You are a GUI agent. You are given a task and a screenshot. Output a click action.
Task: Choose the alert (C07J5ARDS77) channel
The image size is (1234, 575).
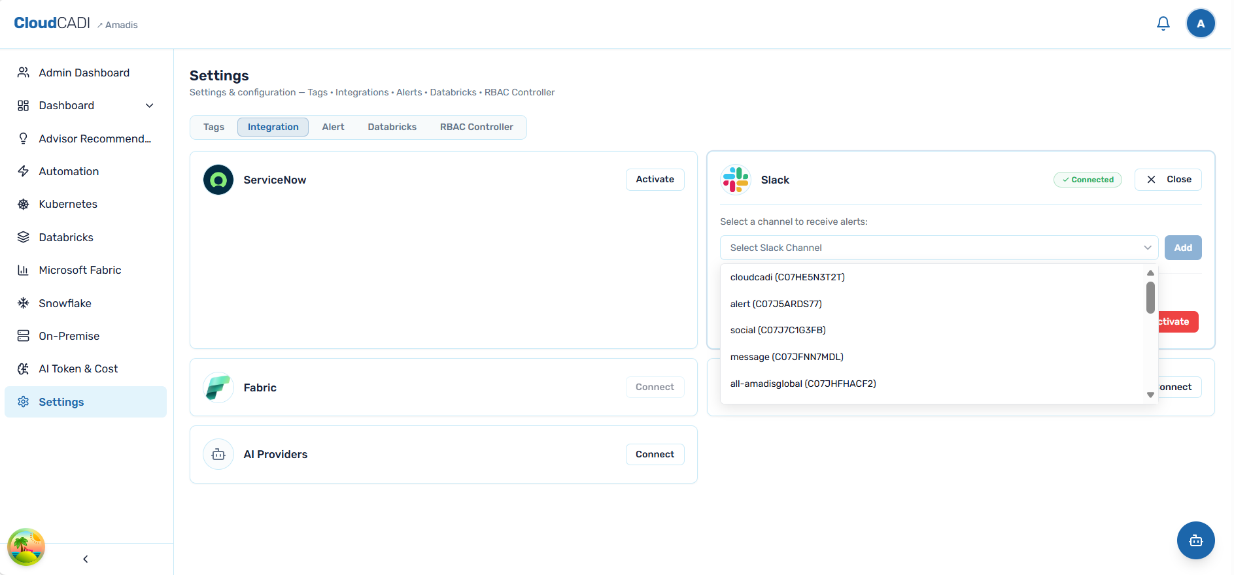[933, 304]
